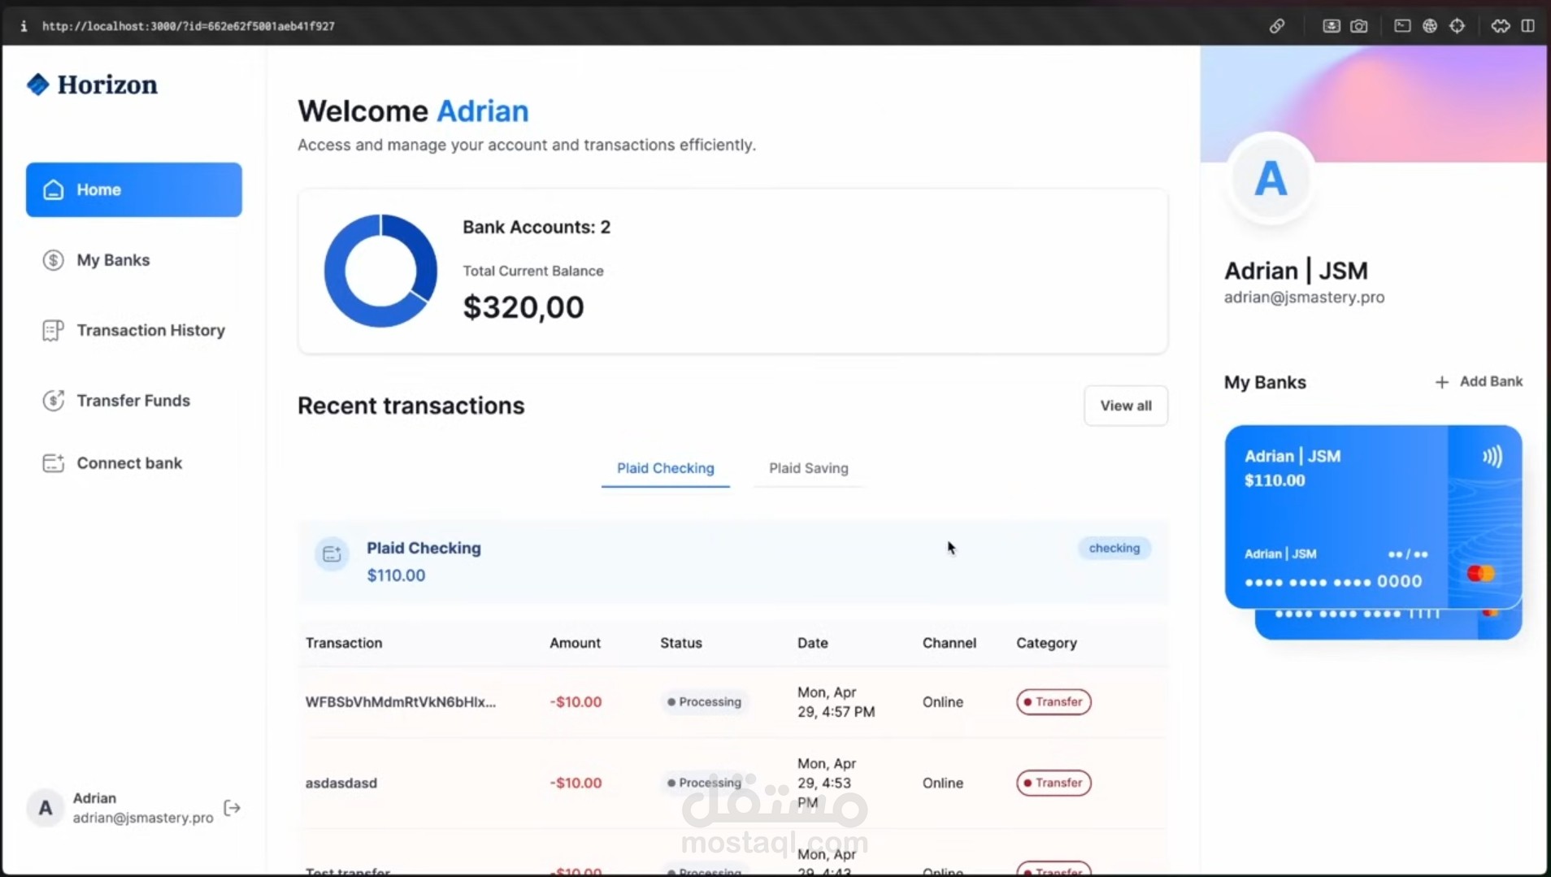Click the Transfer Funds circular-arrow icon
The height and width of the screenshot is (877, 1551).
[x=52, y=400]
